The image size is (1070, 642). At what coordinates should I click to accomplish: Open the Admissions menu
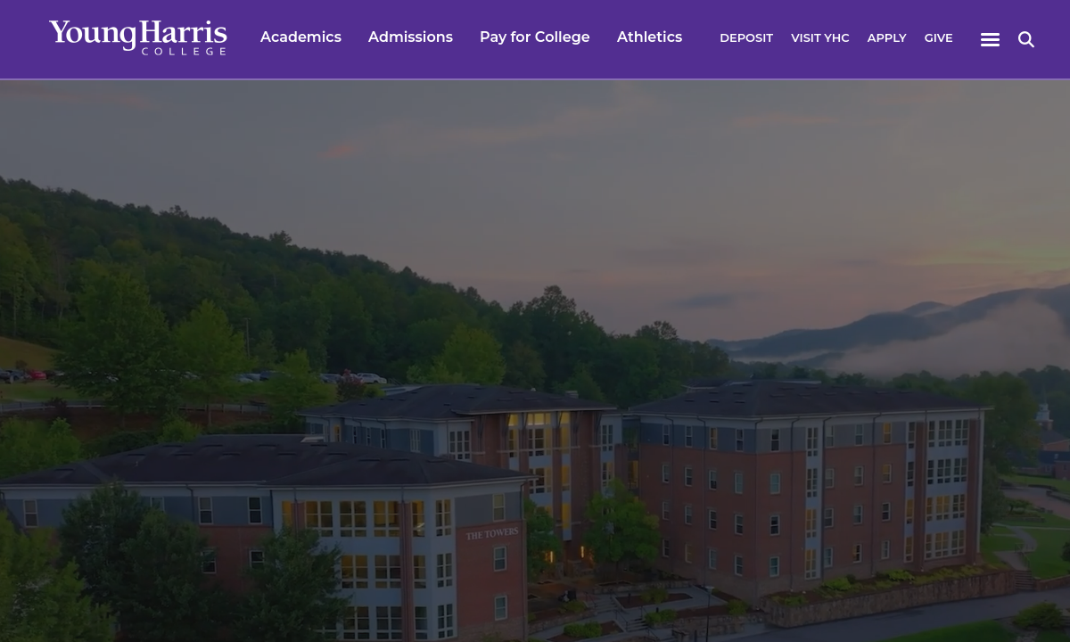click(410, 37)
